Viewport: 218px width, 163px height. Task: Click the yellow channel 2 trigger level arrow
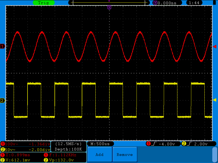(215, 100)
